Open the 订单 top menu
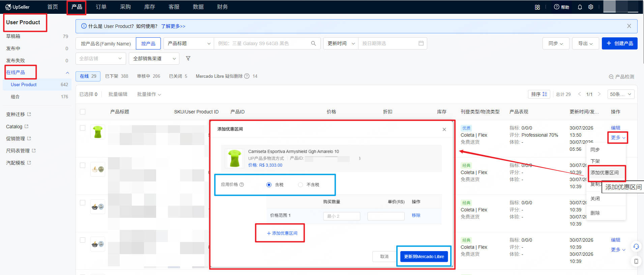 click(101, 7)
